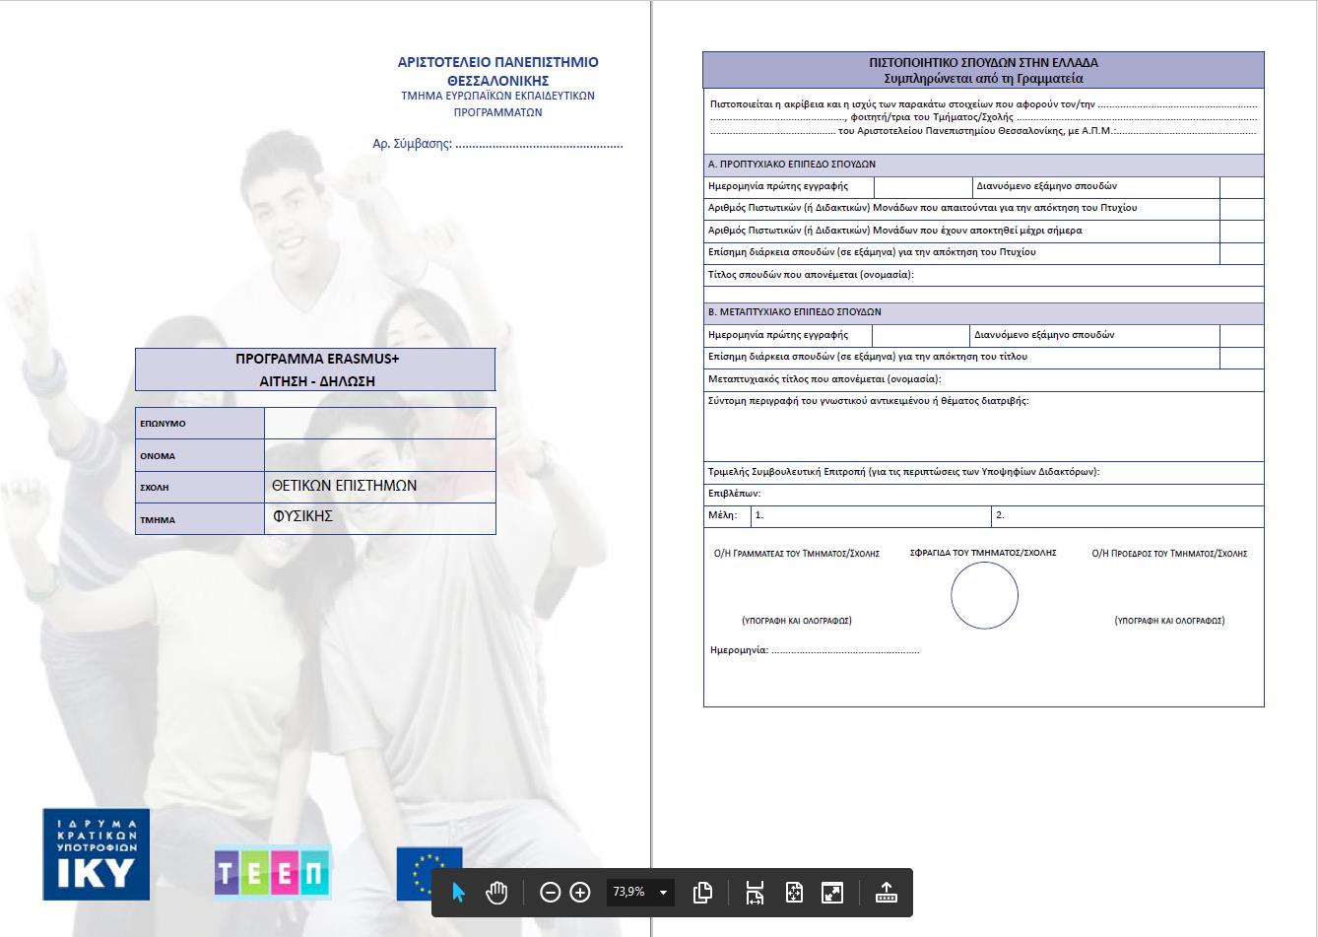Click the IKY logo
Screen dimensions: 1318x937
coord(96,854)
